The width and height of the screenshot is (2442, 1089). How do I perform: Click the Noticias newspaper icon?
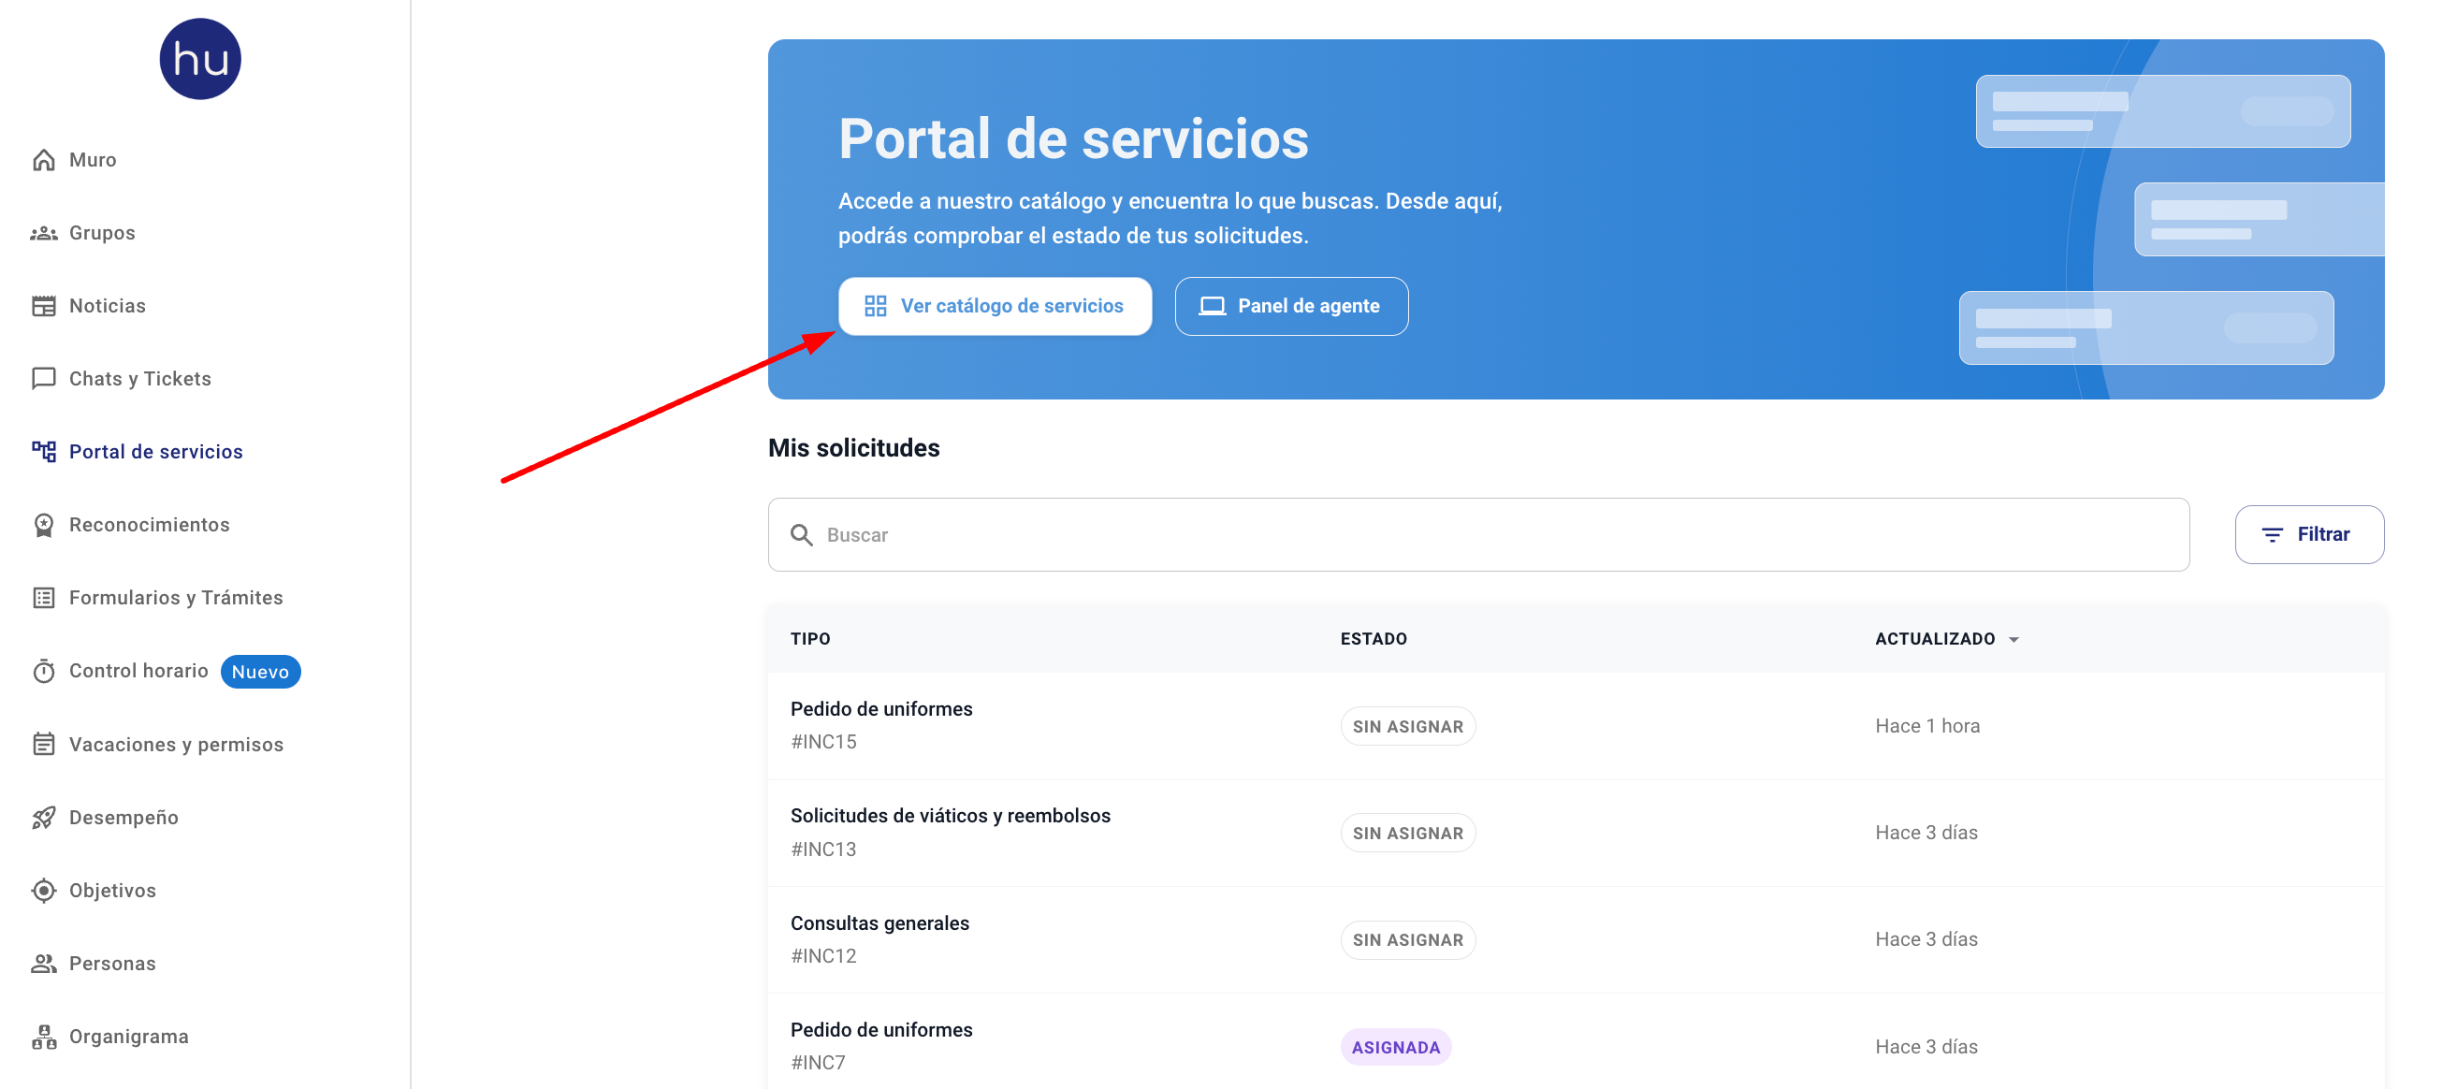44,306
